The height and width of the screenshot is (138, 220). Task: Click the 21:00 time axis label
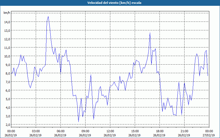(x=184, y=131)
